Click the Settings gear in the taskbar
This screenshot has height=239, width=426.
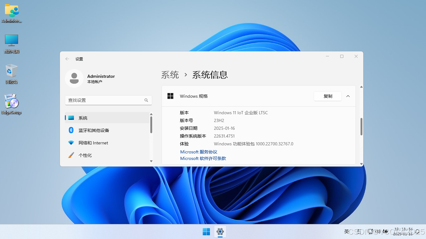[x=220, y=232]
